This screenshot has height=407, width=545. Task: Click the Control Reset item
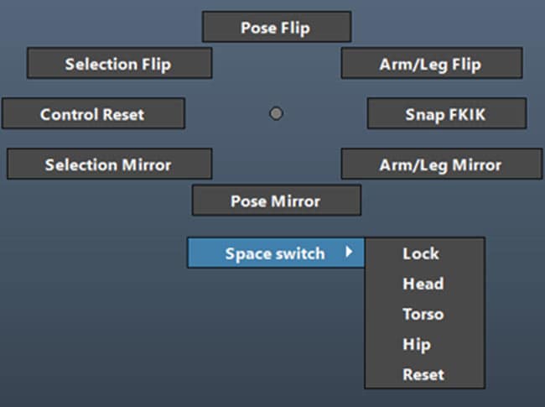point(92,114)
